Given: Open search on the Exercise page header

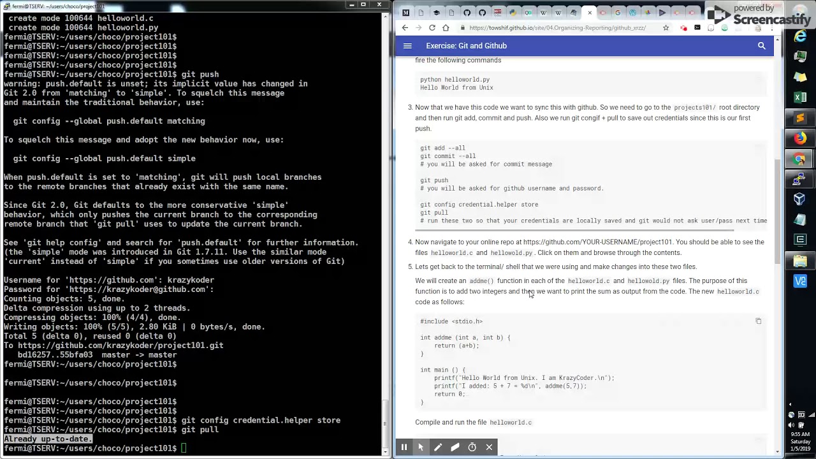Looking at the screenshot, I should pyautogui.click(x=761, y=46).
